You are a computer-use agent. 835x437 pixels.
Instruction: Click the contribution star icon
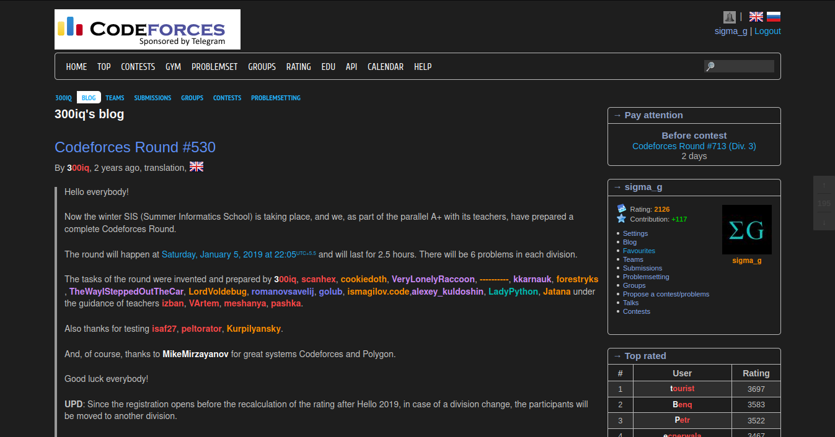coord(622,218)
